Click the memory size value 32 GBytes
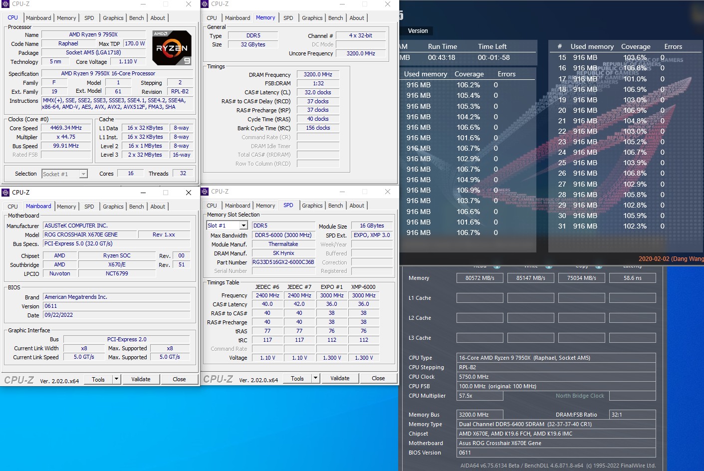This screenshot has width=704, height=471. pos(253,45)
